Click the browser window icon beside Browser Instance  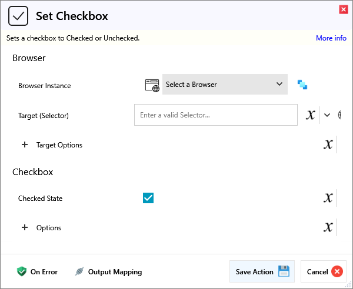tap(152, 85)
